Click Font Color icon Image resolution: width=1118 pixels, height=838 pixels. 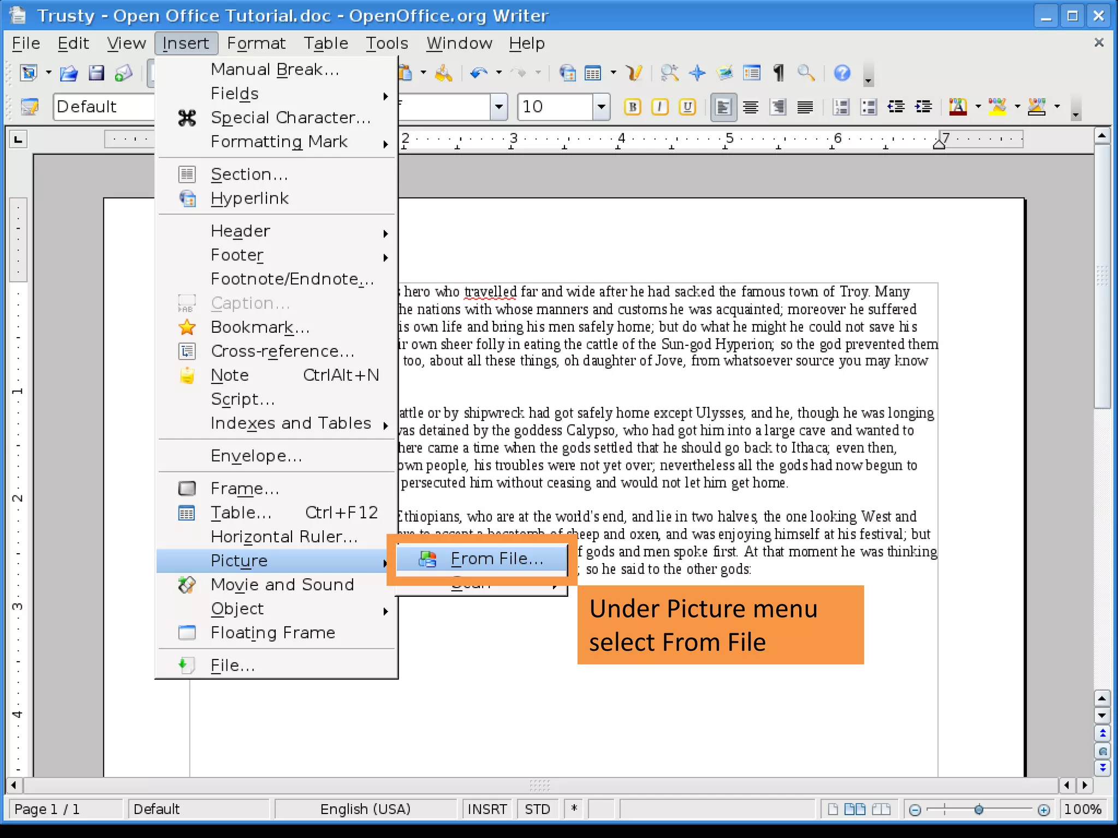coord(958,106)
